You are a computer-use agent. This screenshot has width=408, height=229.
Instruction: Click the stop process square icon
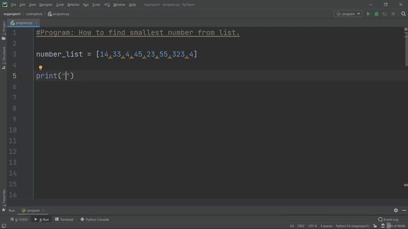click(393, 14)
